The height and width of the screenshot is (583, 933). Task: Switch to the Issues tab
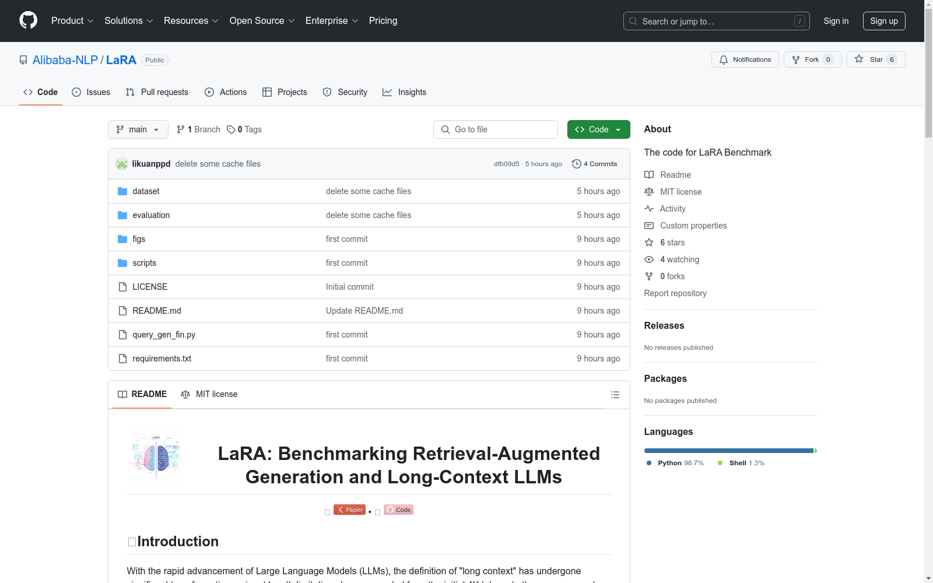(91, 92)
